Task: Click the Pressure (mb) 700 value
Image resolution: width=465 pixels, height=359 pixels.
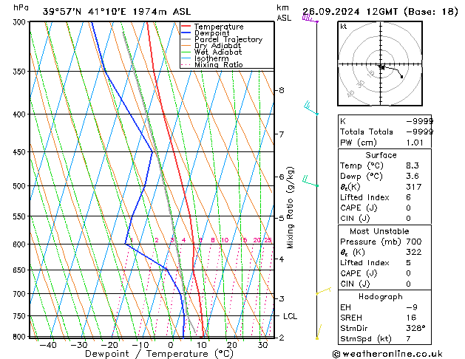Action: click(x=414, y=242)
